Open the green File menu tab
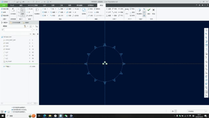 [x=4, y=5]
